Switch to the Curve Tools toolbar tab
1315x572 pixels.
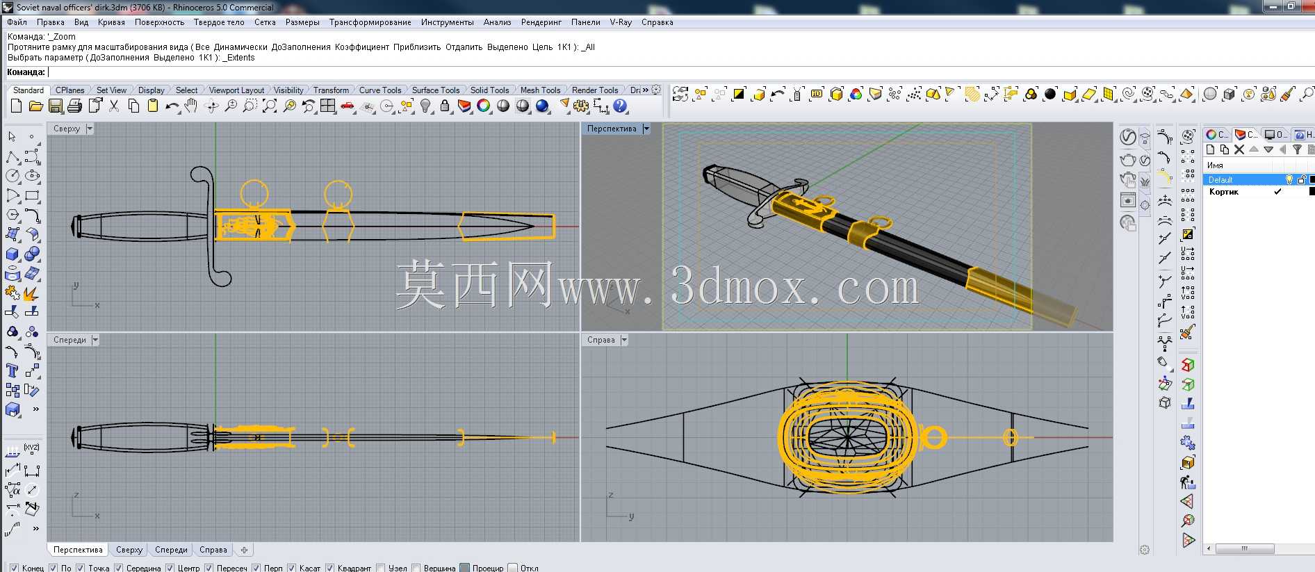380,90
